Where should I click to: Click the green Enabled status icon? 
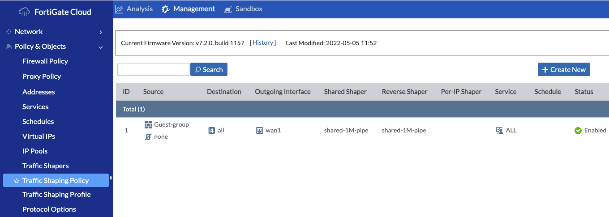pyautogui.click(x=578, y=131)
